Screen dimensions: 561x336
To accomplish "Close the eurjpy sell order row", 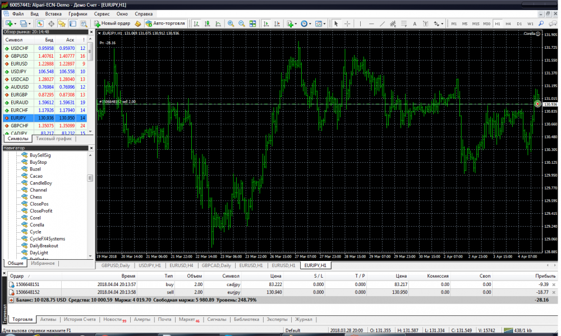I will 554,292.
